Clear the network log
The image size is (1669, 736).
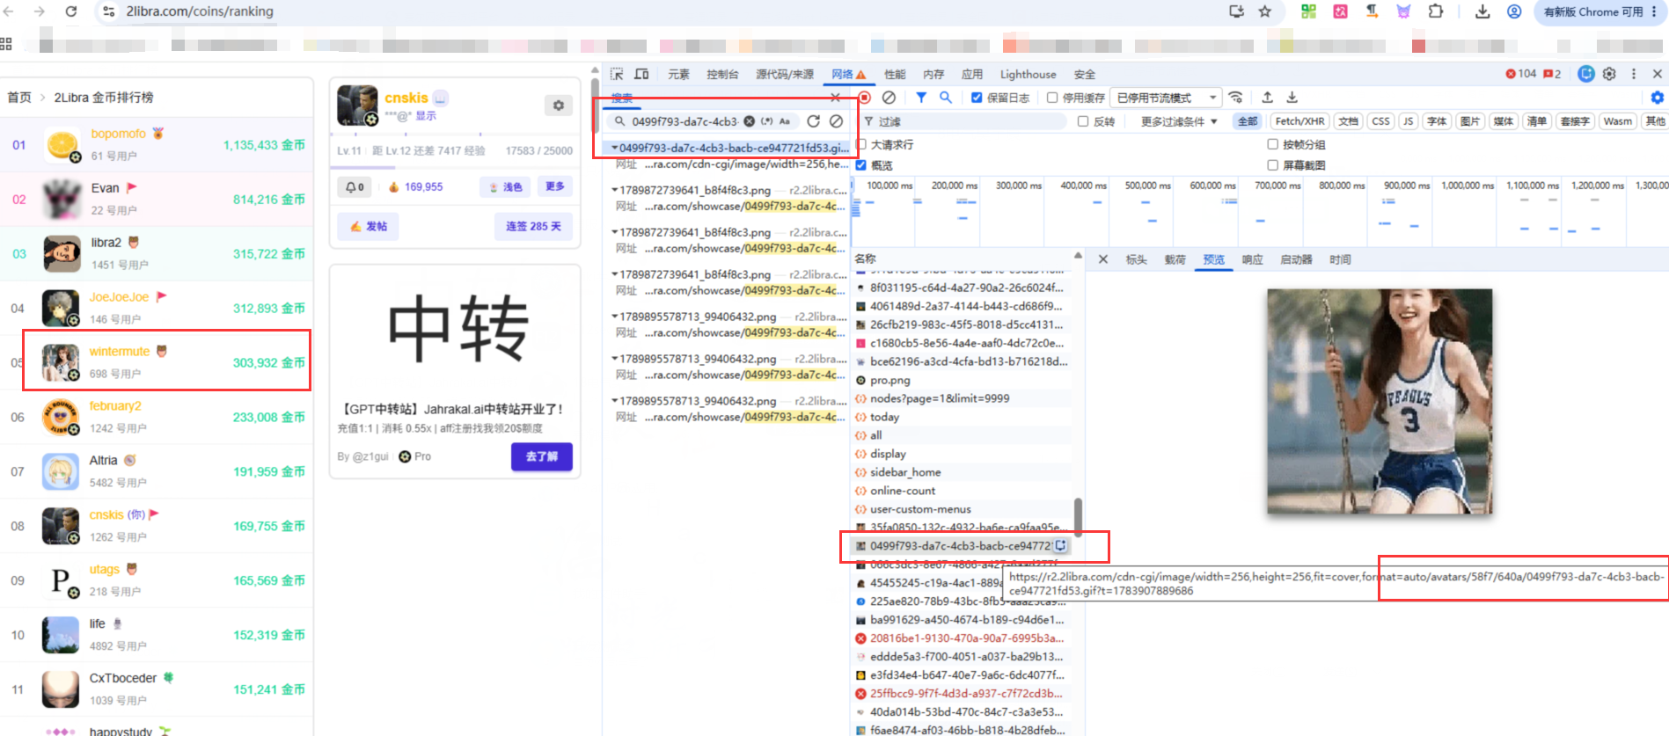[889, 98]
